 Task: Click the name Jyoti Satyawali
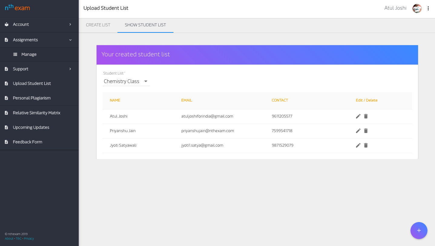[x=123, y=145]
